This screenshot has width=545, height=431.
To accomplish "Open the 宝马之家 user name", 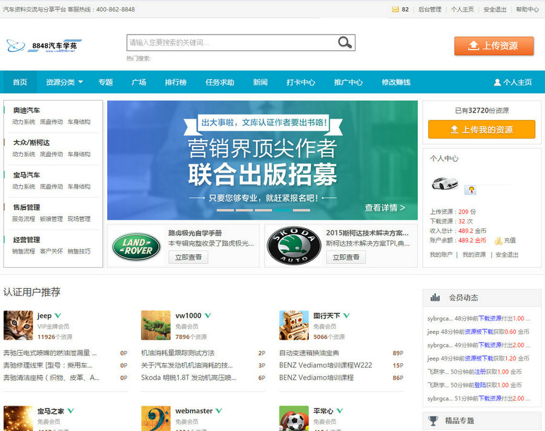I will click(51, 411).
